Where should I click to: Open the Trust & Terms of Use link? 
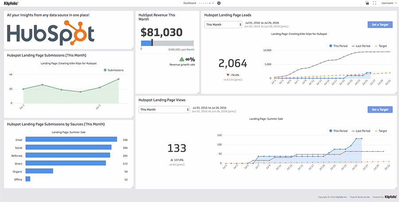pyautogui.click(x=360, y=197)
